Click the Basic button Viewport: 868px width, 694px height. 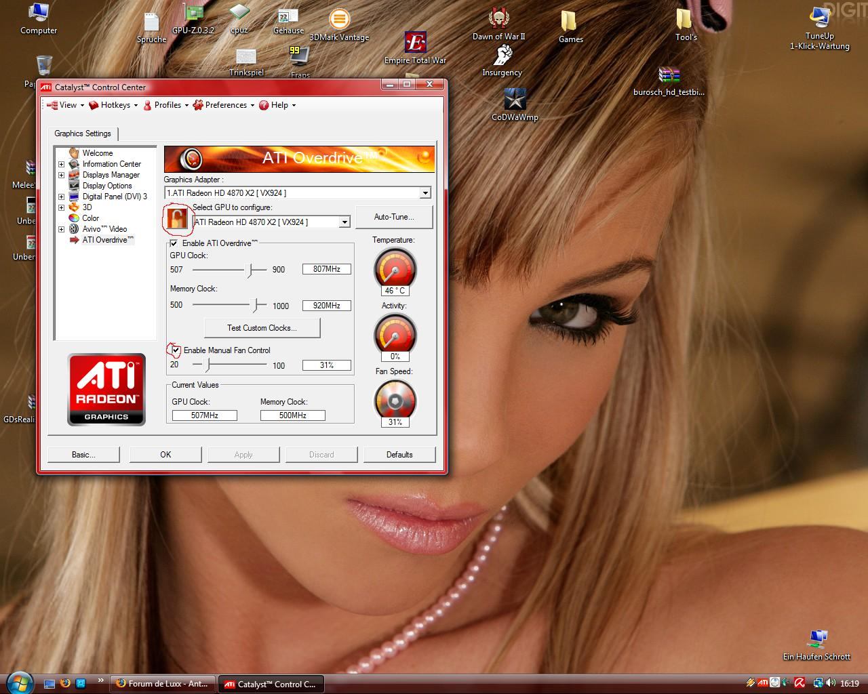pyautogui.click(x=83, y=455)
